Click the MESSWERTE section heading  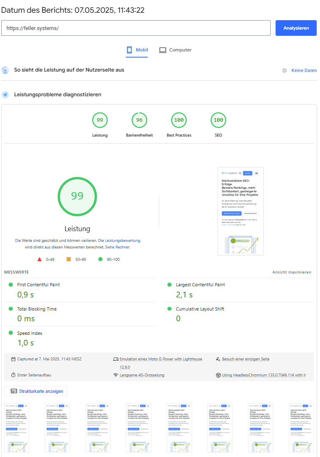tap(16, 272)
